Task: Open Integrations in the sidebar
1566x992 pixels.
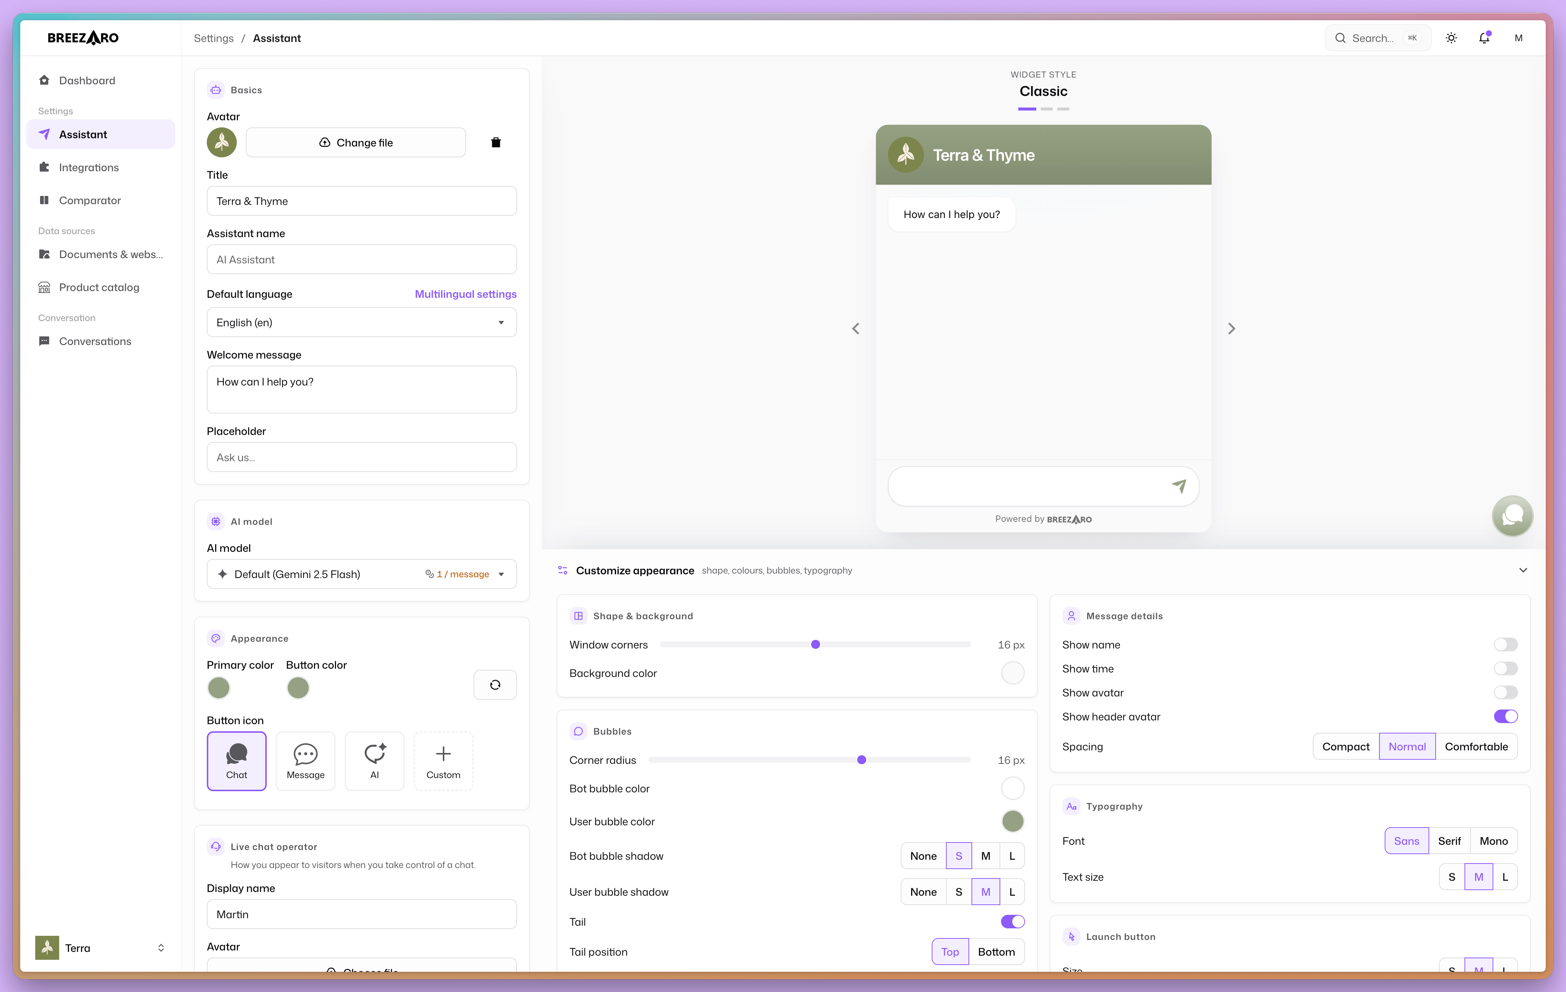Action: 101,167
